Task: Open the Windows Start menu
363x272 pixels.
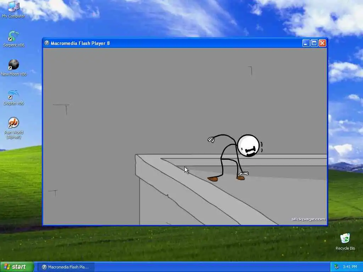Action: pyautogui.click(x=17, y=267)
